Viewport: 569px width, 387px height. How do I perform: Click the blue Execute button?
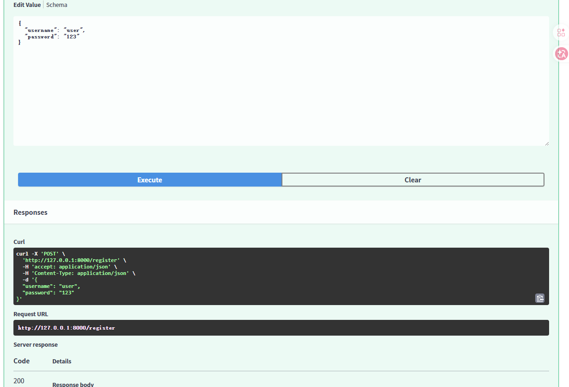150,180
